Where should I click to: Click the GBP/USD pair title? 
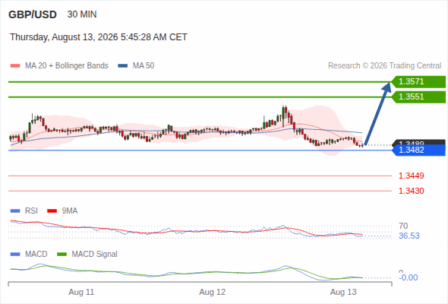coord(33,14)
